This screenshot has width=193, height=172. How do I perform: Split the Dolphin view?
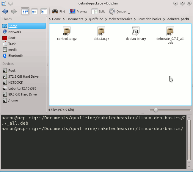coord(98,12)
